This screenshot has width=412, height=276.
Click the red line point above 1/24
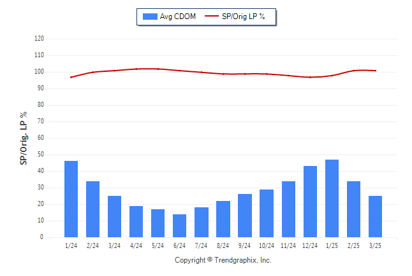coord(71,78)
